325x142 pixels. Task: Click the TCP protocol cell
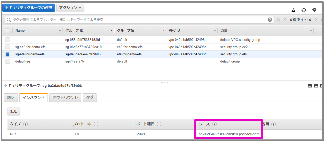tap(77, 134)
